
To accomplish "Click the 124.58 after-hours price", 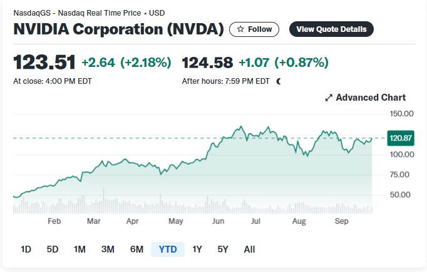I will (207, 63).
